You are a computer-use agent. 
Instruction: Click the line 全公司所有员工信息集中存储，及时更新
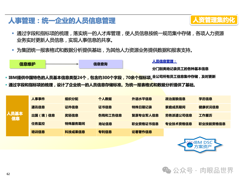click(x=184, y=76)
